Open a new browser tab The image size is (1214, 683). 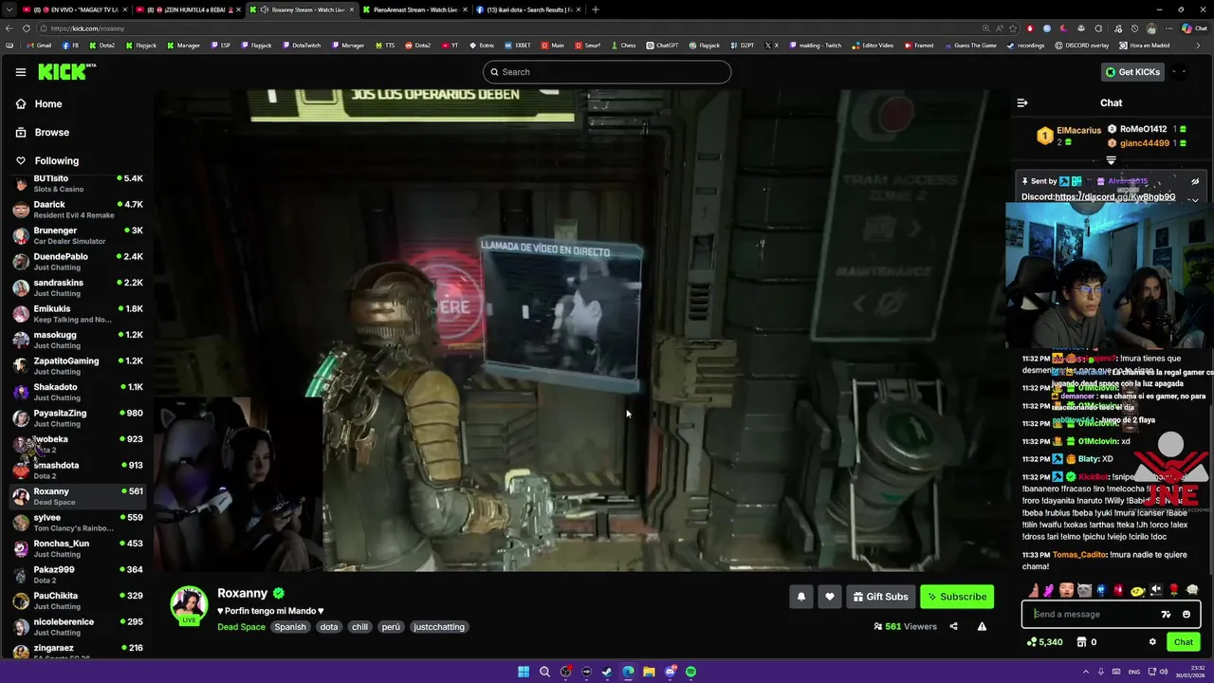[x=595, y=9]
